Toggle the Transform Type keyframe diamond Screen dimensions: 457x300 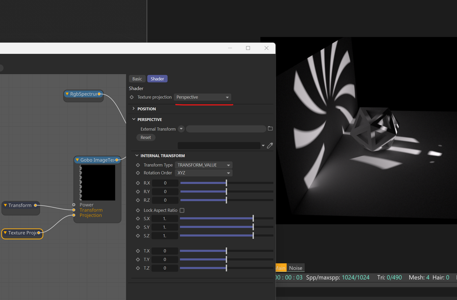pos(138,165)
